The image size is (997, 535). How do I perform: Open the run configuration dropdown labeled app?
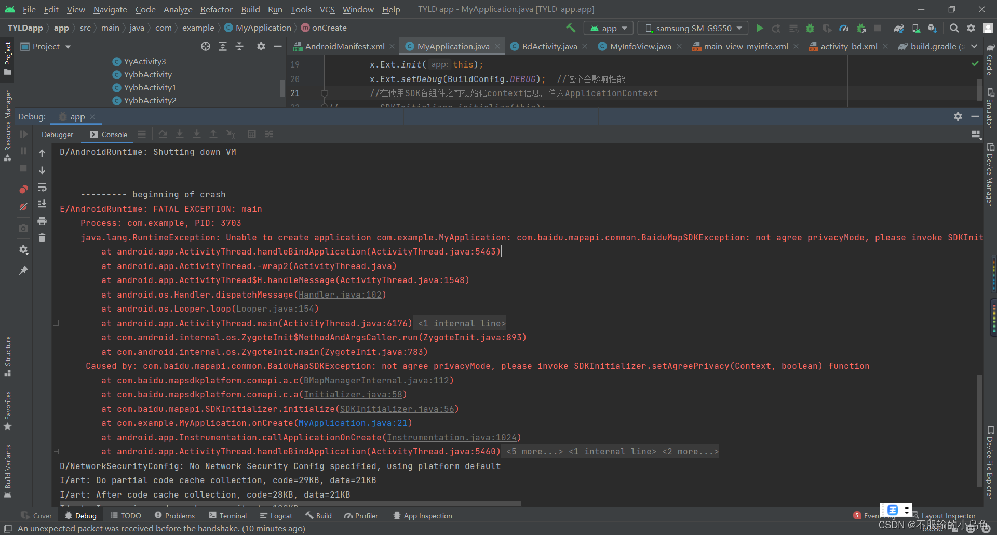pyautogui.click(x=608, y=28)
